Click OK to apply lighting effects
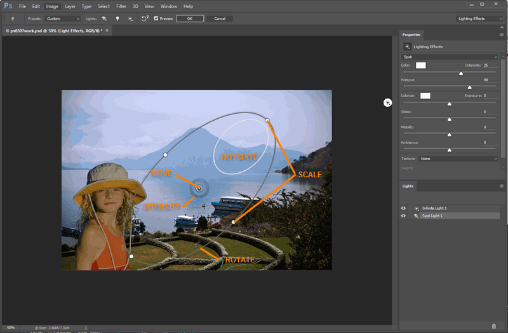Screen dimensions: 508x333 click(190, 18)
